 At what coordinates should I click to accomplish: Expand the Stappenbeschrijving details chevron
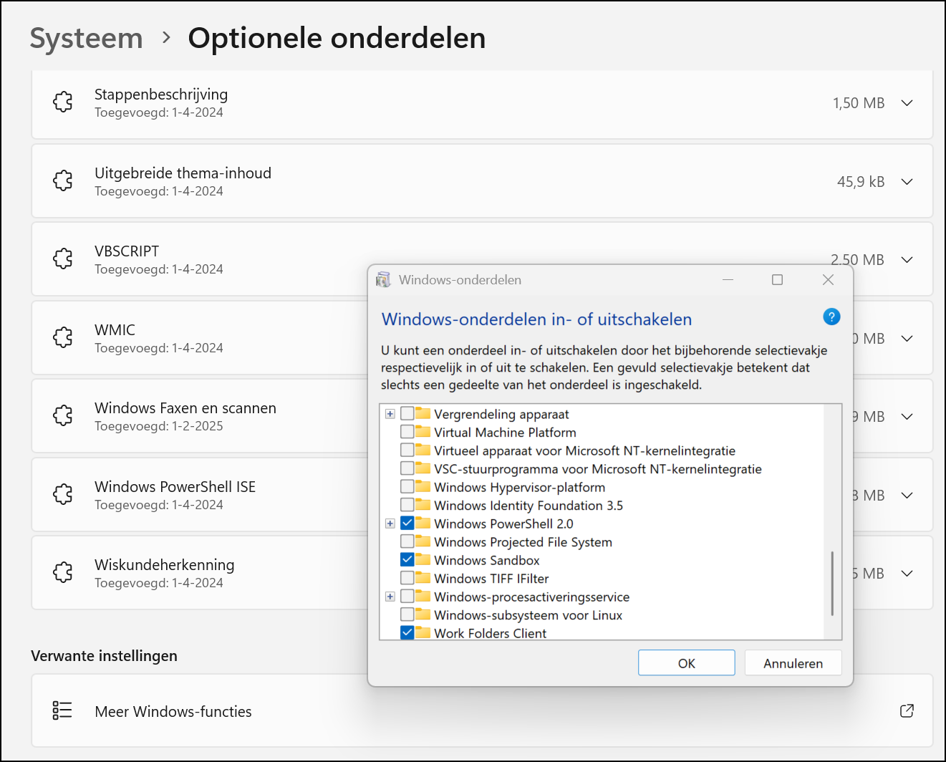[x=907, y=102]
